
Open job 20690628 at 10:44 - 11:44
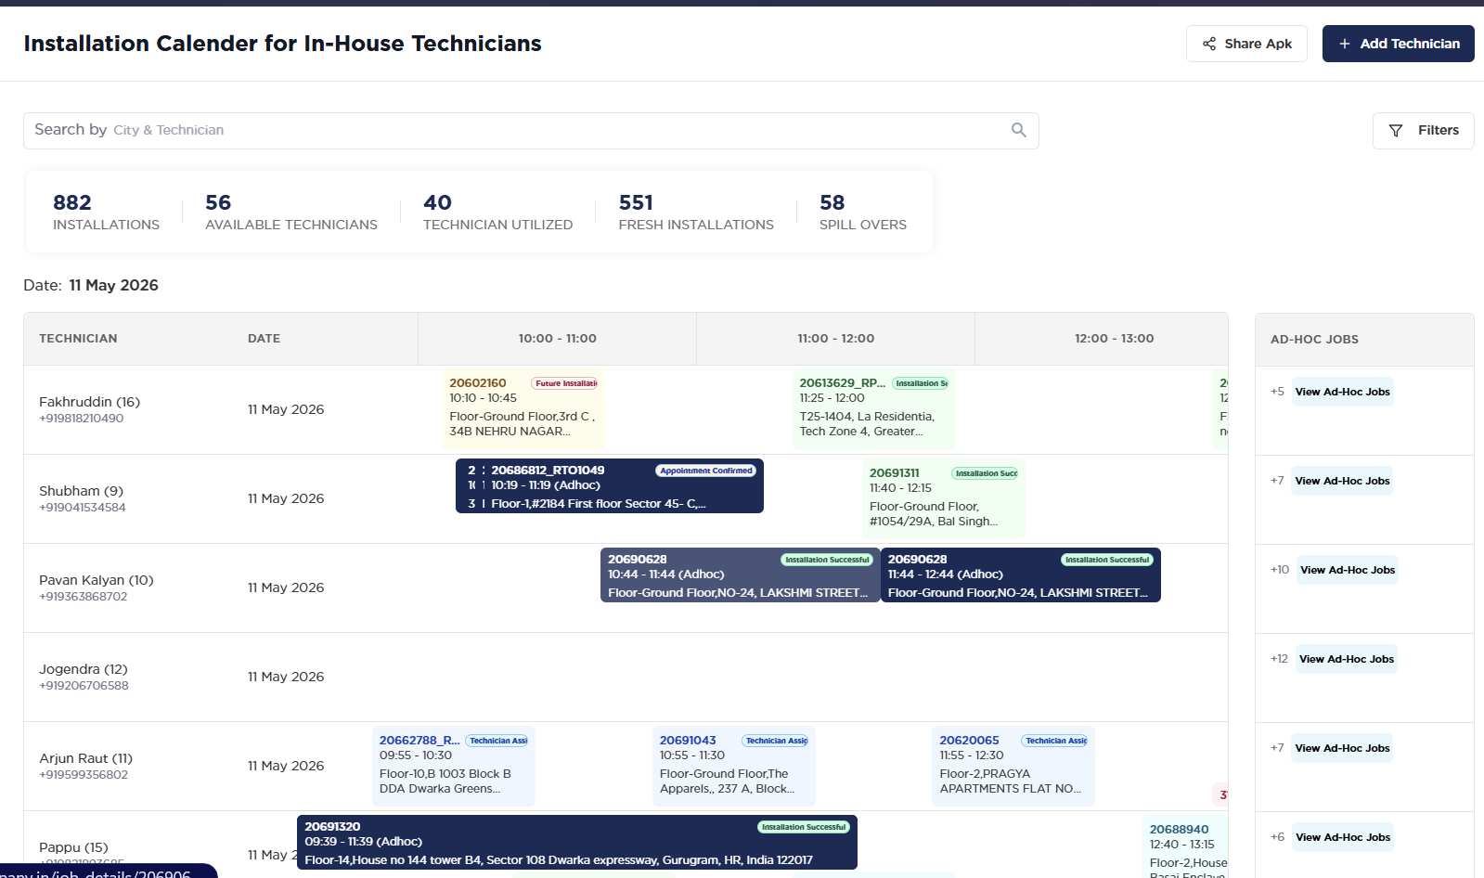pos(740,575)
